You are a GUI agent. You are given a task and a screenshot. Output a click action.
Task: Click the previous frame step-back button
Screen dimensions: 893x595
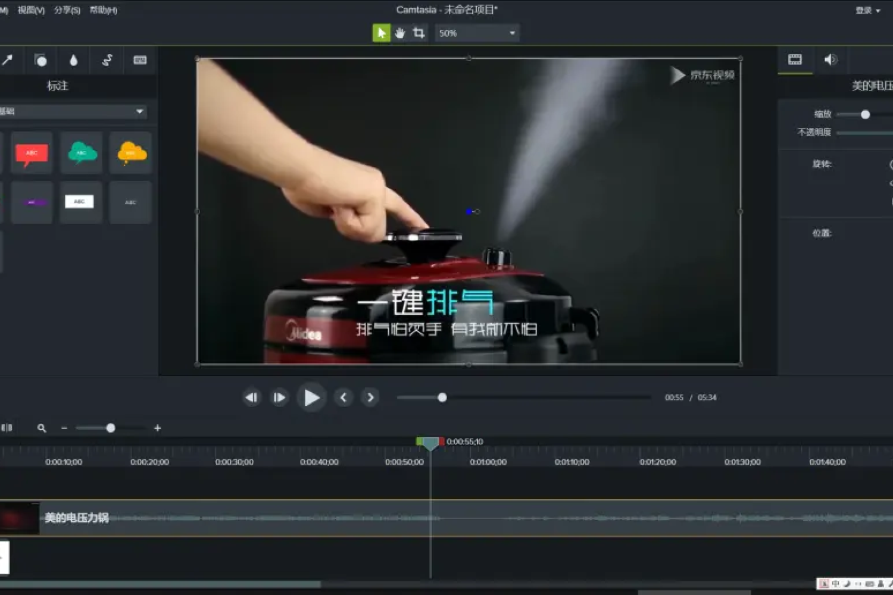251,397
